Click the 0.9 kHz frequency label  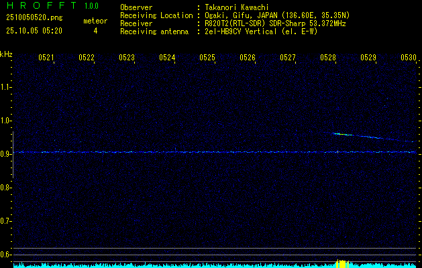point(5,154)
